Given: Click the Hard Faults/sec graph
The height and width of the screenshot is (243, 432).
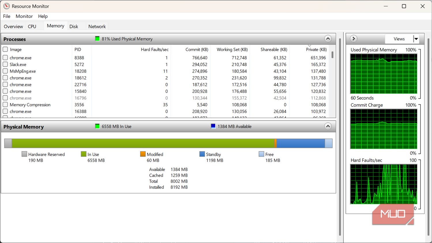Looking at the screenshot, I should pos(384,184).
